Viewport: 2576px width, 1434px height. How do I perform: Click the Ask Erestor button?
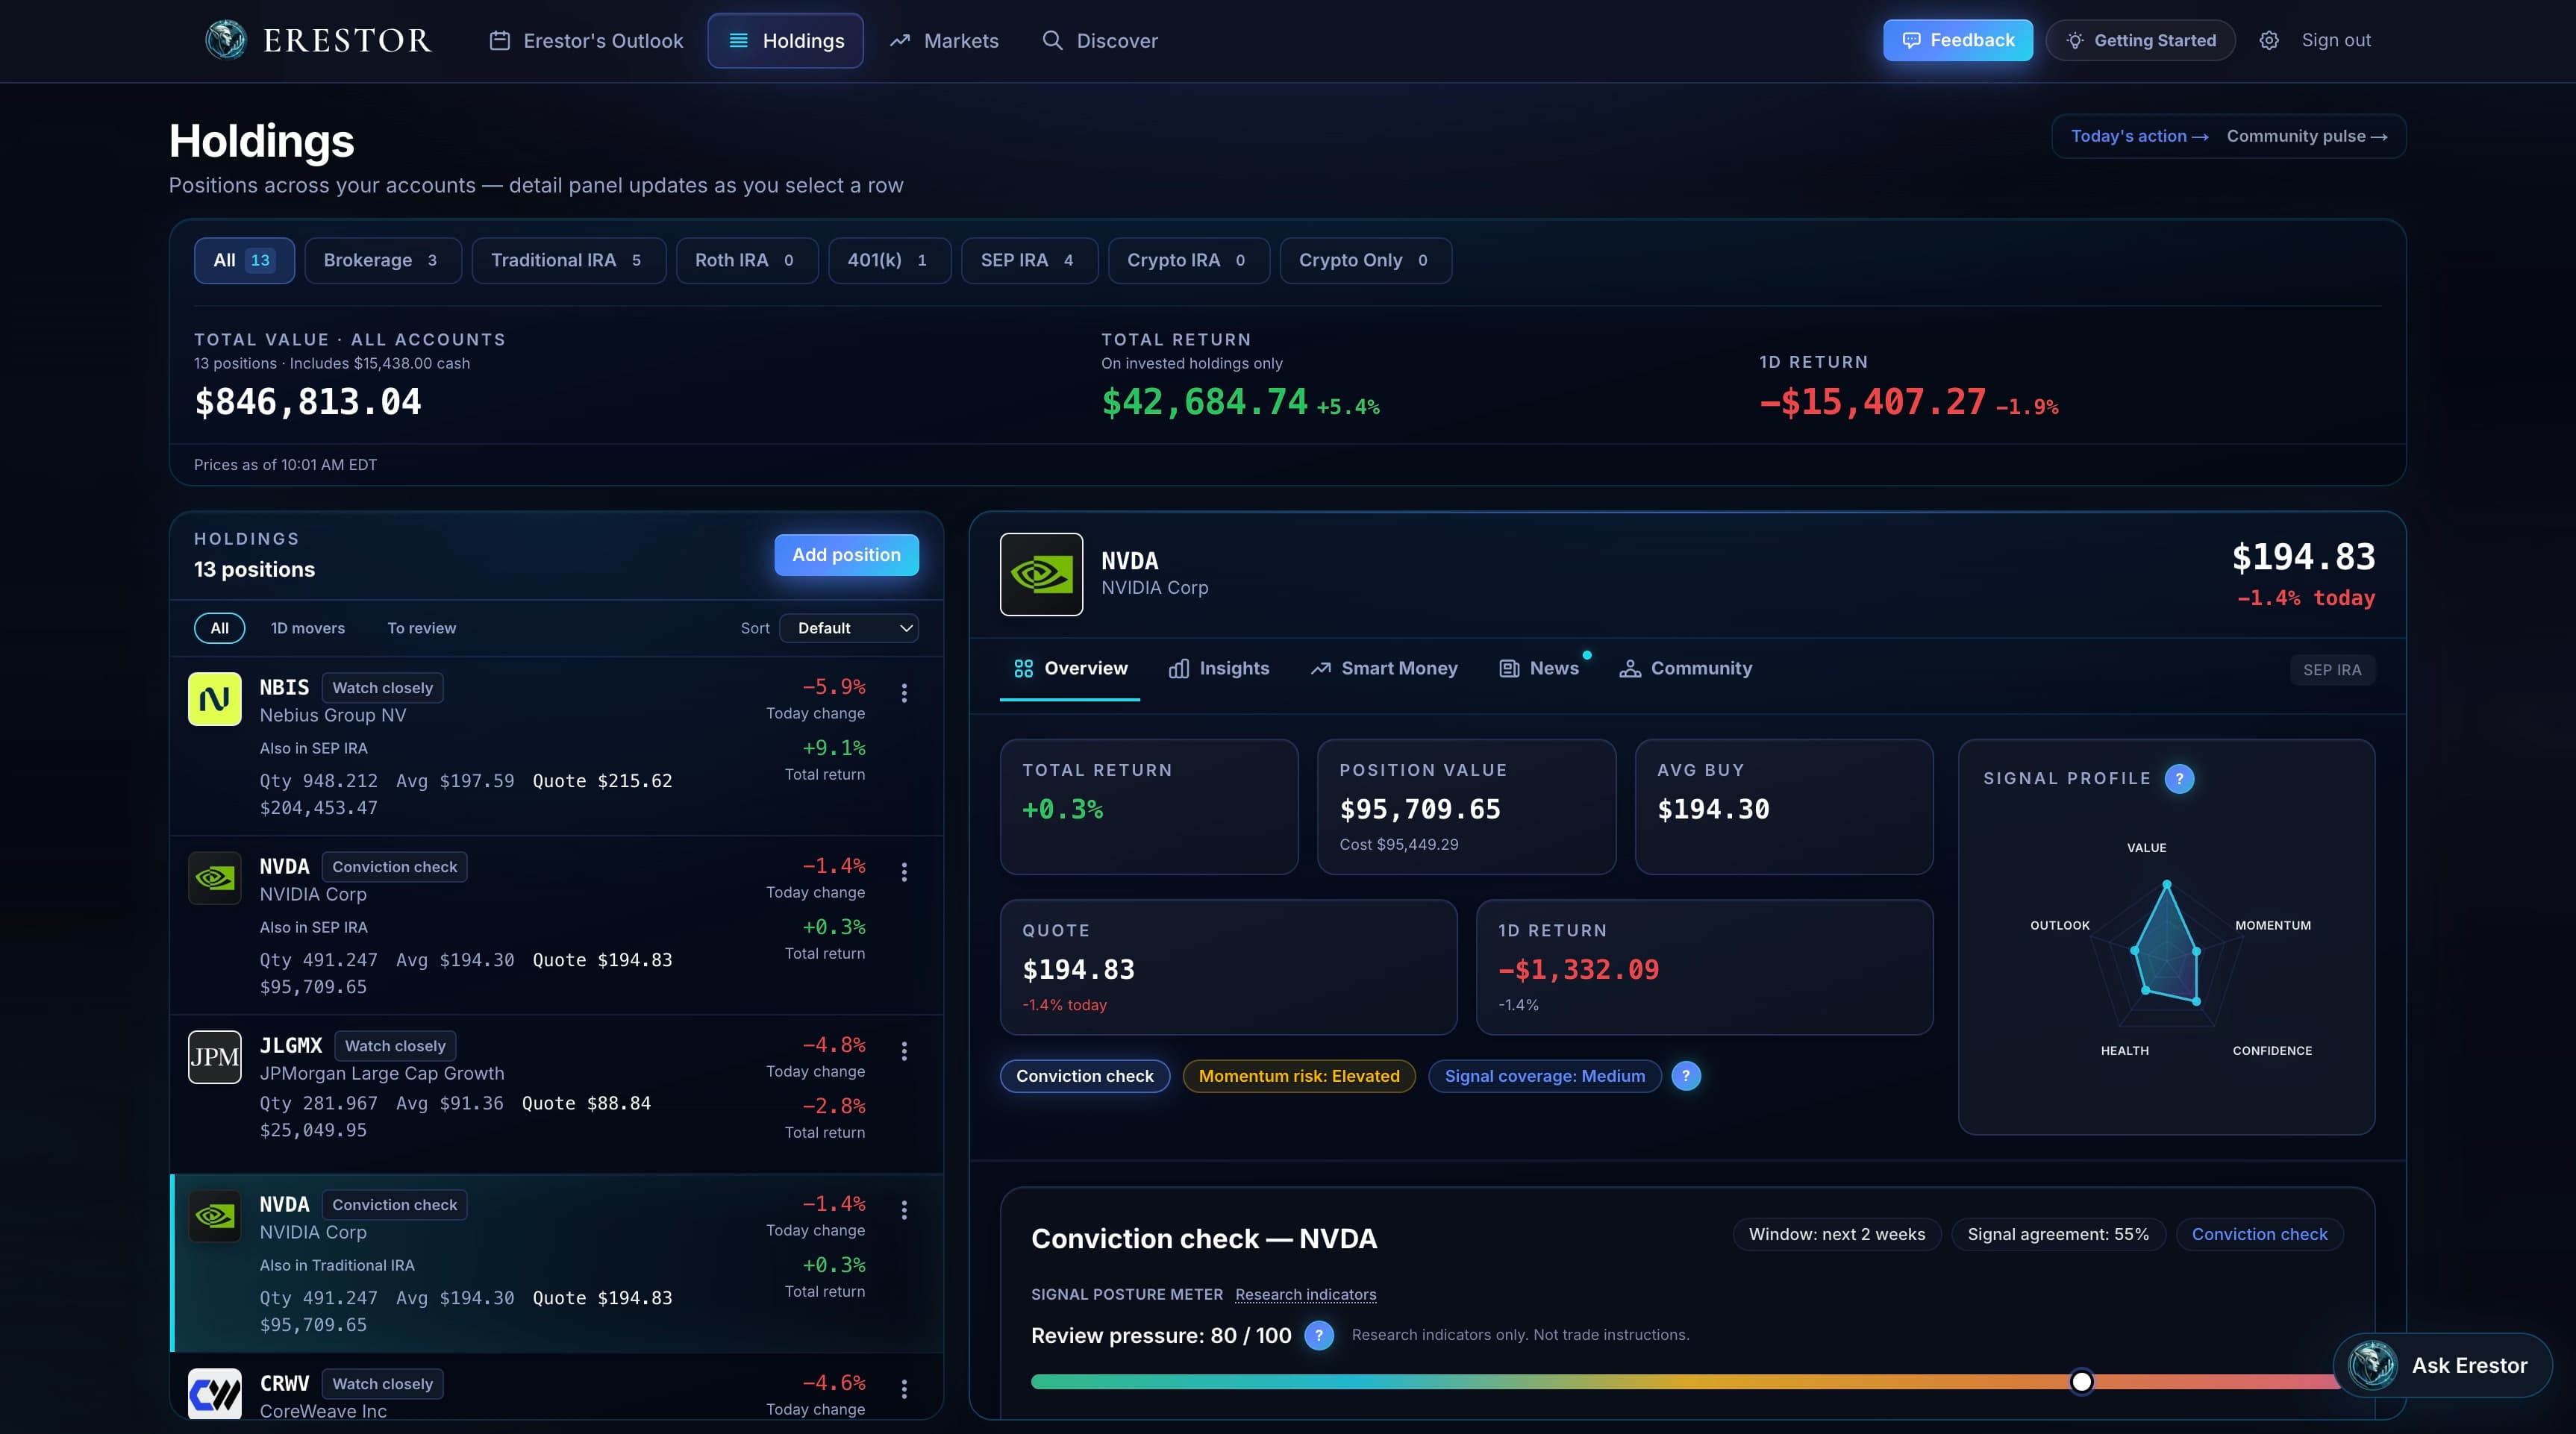pyautogui.click(x=2442, y=1365)
